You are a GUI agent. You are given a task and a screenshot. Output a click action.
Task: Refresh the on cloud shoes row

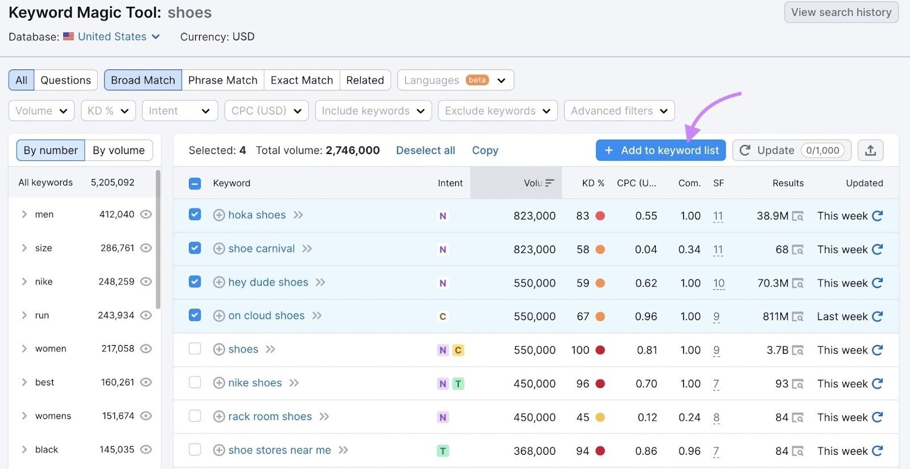(x=878, y=317)
